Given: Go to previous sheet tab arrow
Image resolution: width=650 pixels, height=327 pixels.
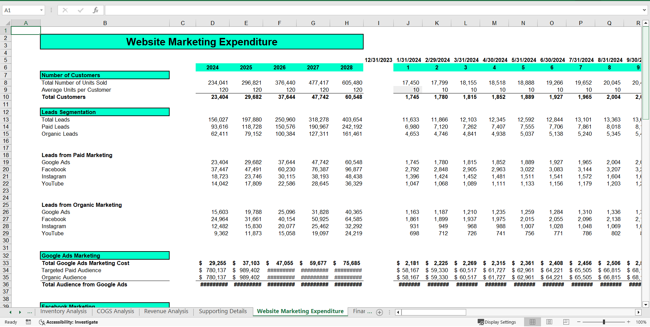Looking at the screenshot, I should [x=10, y=312].
